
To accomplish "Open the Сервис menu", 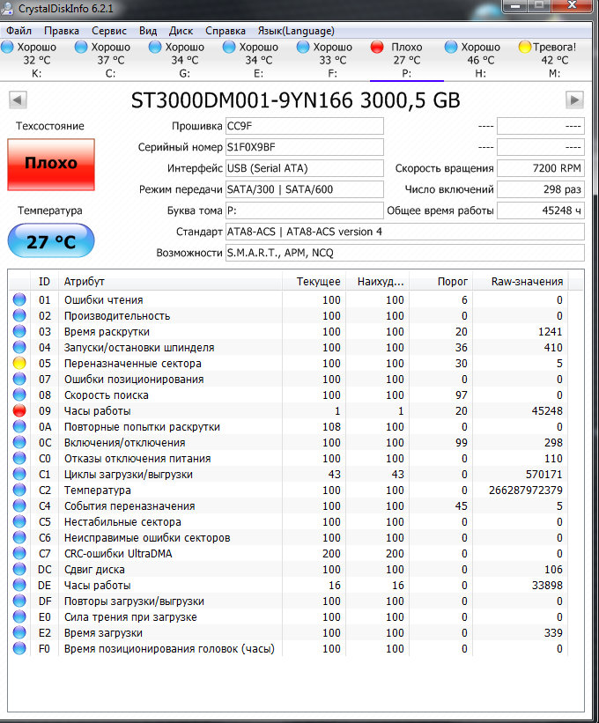I will (x=109, y=31).
